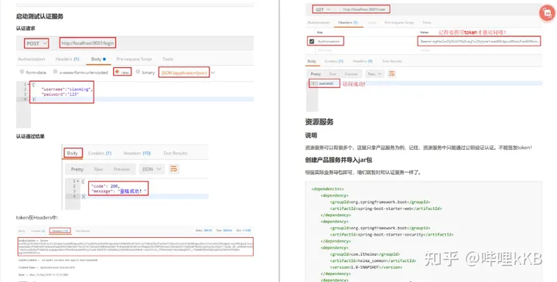The width and height of the screenshot is (557, 282).
Task: Open the Pre-request Script tab of the GET request
Action: (399, 22)
